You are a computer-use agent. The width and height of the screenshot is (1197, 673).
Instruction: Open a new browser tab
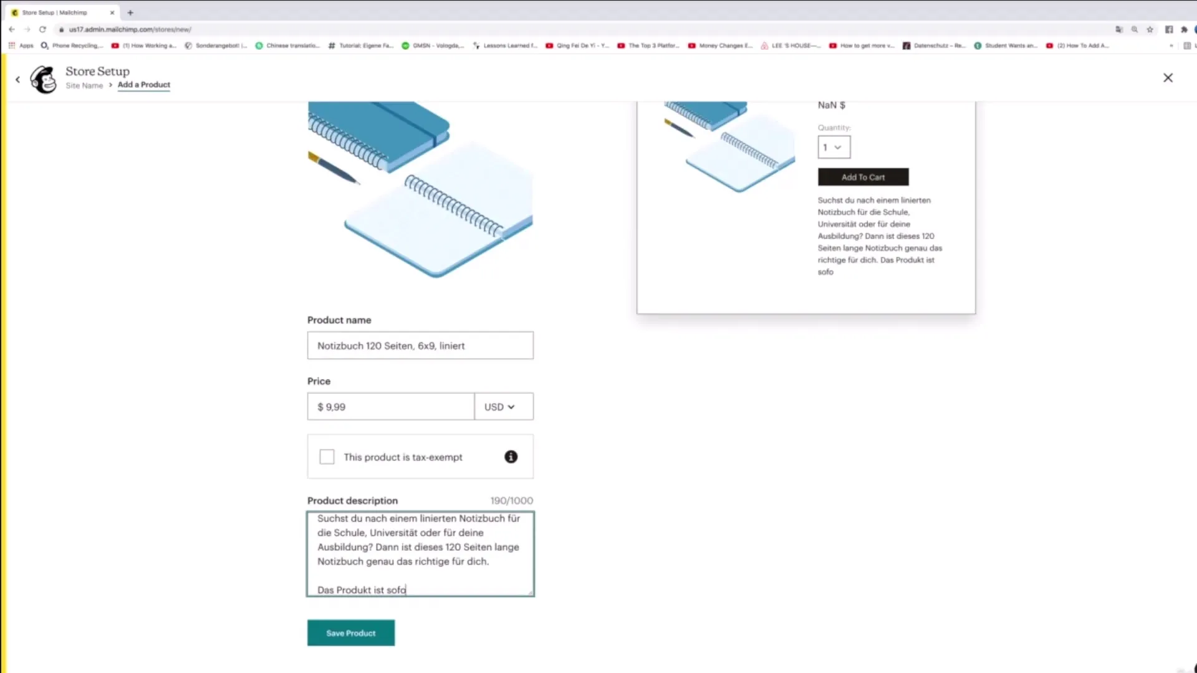(130, 12)
